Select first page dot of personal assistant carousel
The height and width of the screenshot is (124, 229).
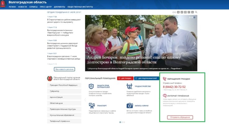pos(120,122)
